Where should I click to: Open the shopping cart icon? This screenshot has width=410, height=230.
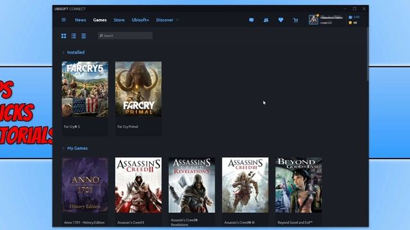coord(295,20)
